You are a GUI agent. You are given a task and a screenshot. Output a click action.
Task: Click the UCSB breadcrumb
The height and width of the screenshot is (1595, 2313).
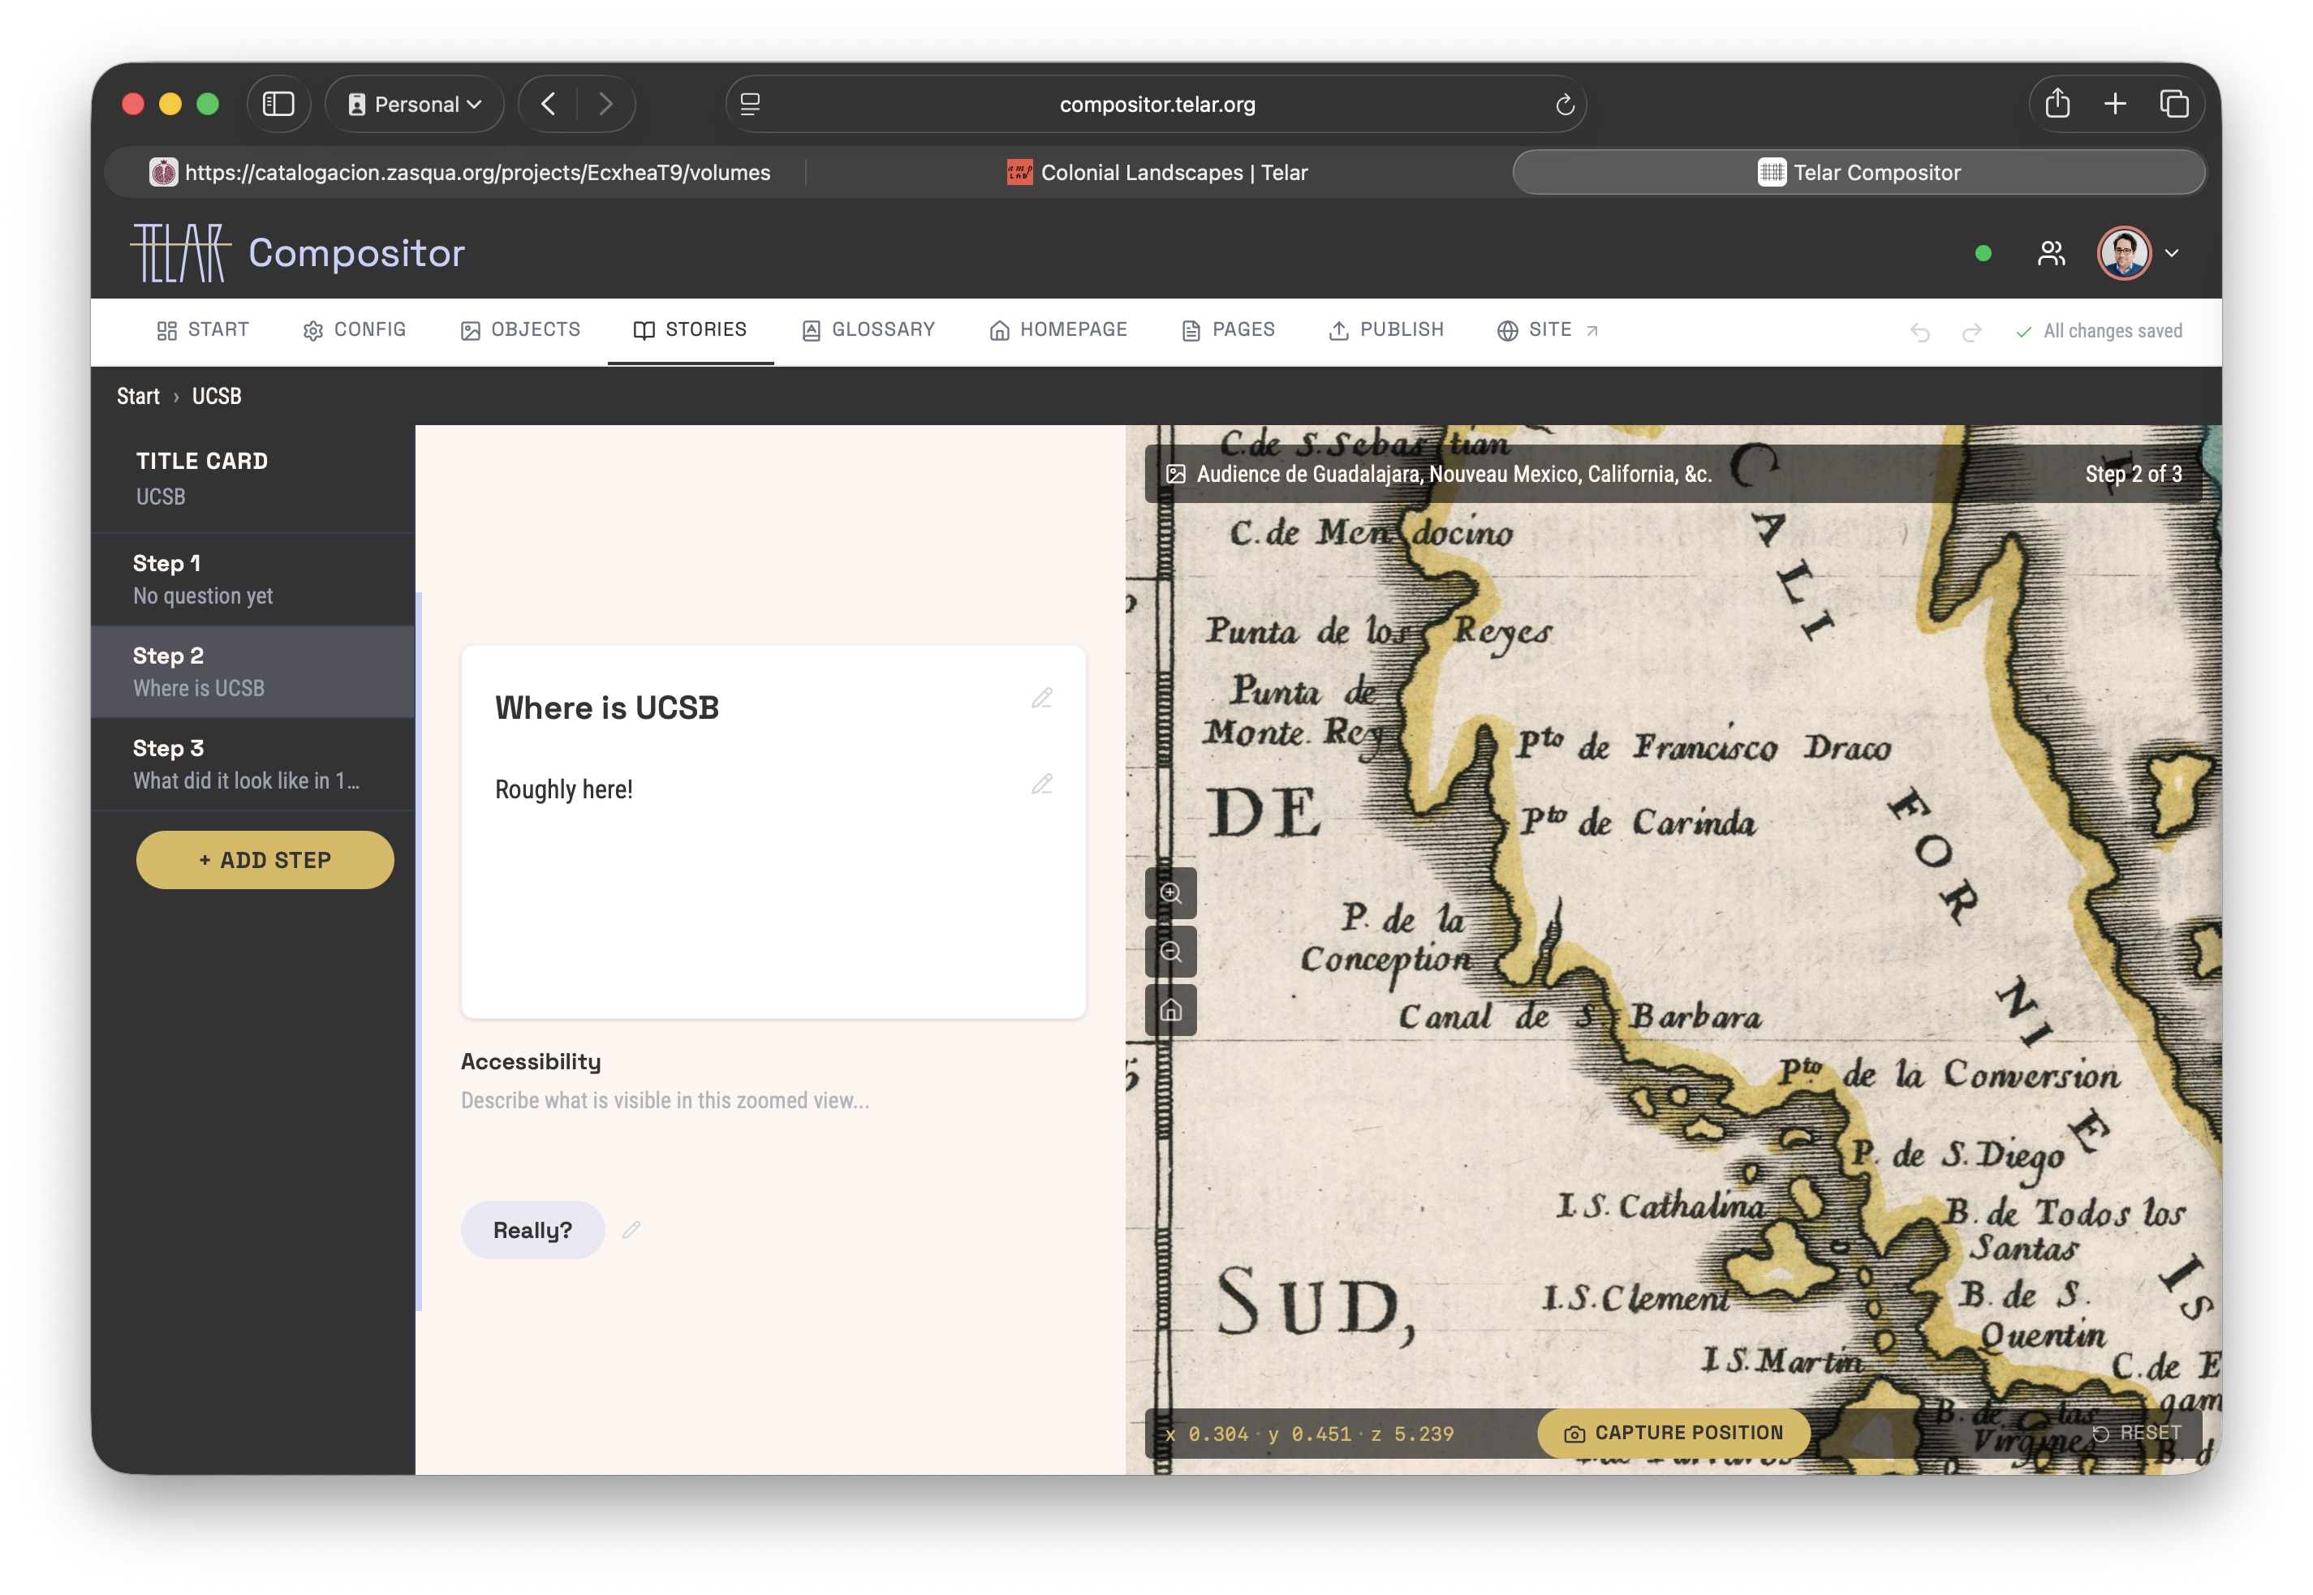(217, 396)
